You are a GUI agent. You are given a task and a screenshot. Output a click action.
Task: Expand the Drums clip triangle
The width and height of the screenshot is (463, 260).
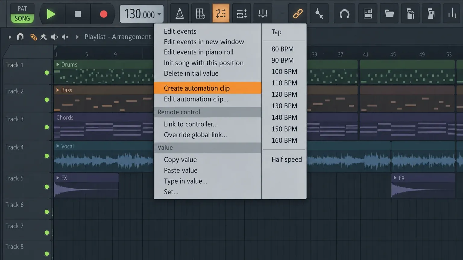(58, 64)
